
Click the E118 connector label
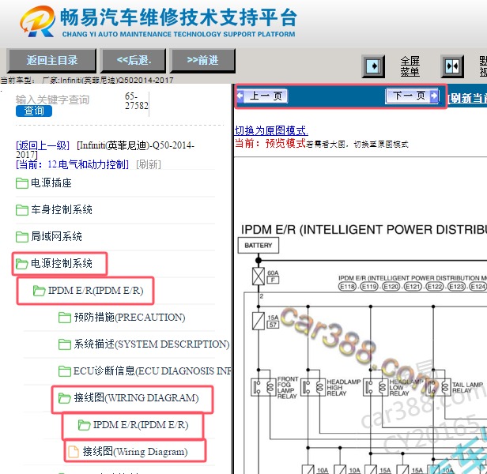(347, 286)
